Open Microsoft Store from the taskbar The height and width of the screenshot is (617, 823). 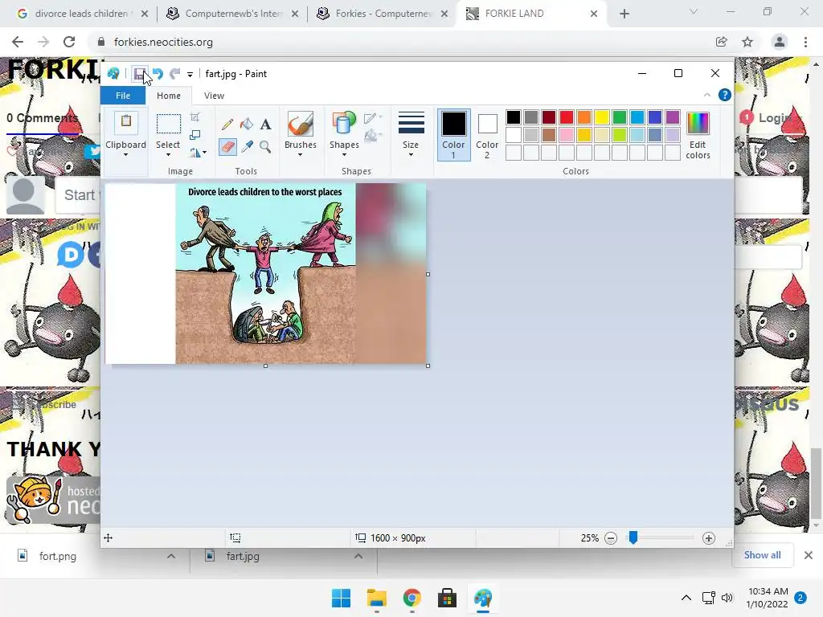click(447, 598)
